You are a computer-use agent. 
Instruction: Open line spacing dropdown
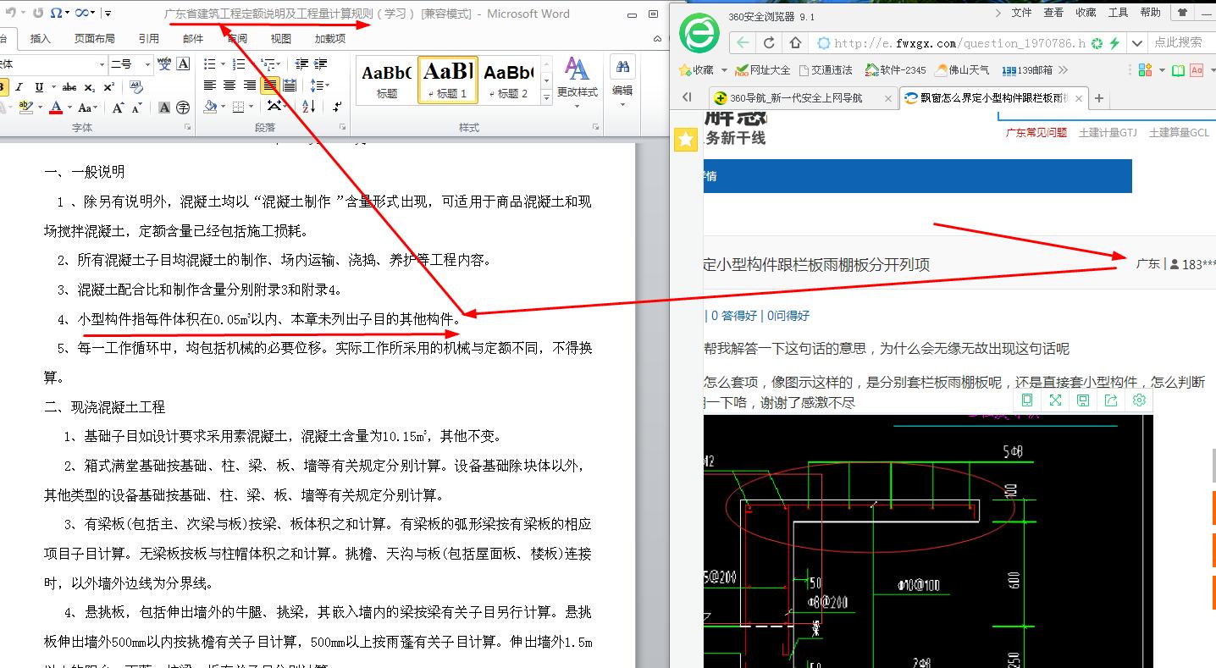coord(319,86)
